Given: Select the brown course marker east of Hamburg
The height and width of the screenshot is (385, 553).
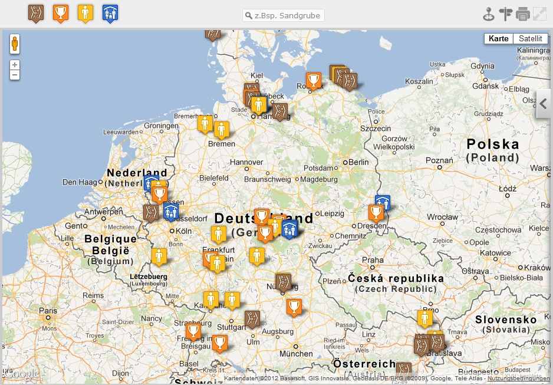Looking at the screenshot, I should click(x=280, y=111).
